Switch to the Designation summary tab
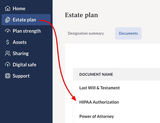The width and height of the screenshot is (160, 123). tap(86, 33)
